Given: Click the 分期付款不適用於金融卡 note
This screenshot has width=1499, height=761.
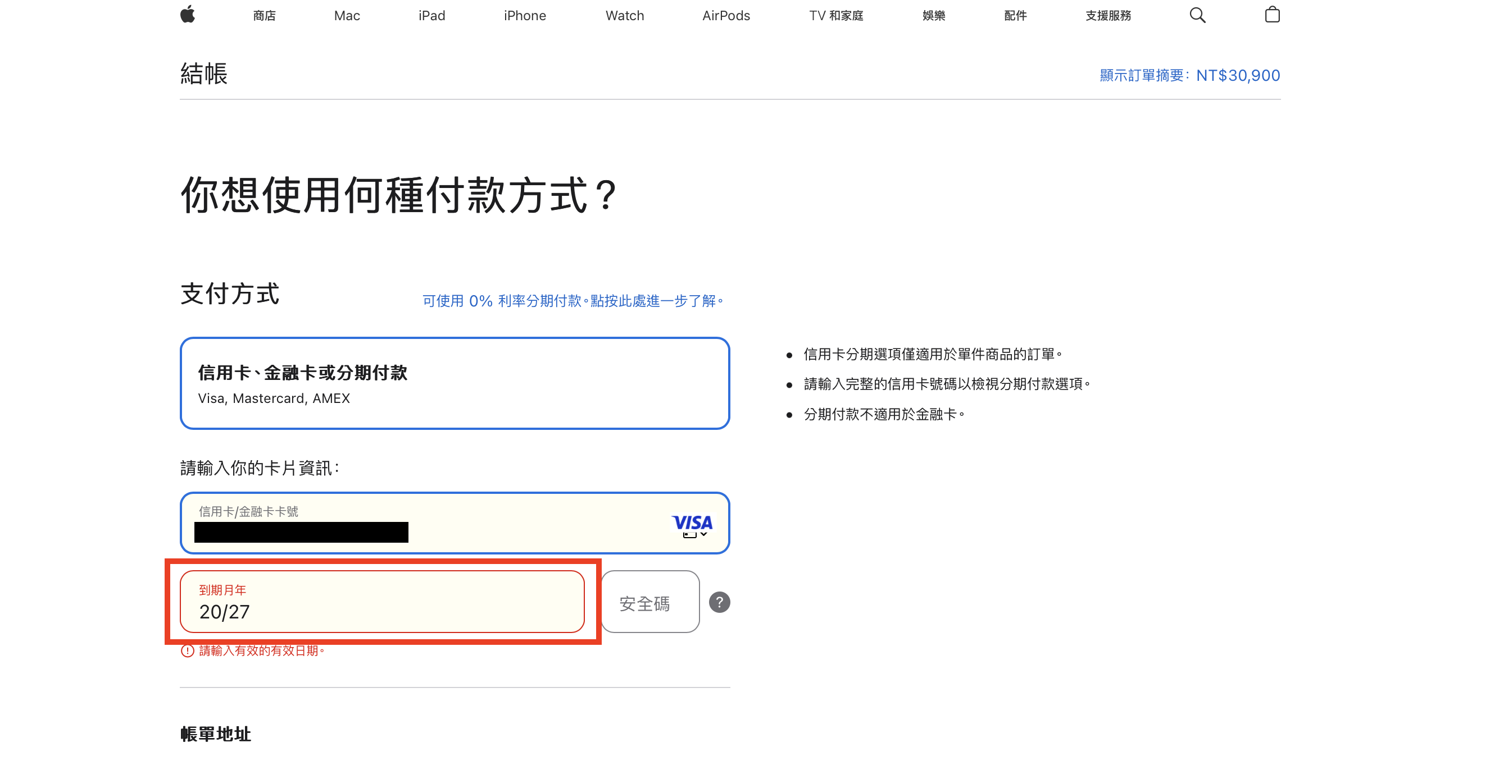Looking at the screenshot, I should coord(884,414).
